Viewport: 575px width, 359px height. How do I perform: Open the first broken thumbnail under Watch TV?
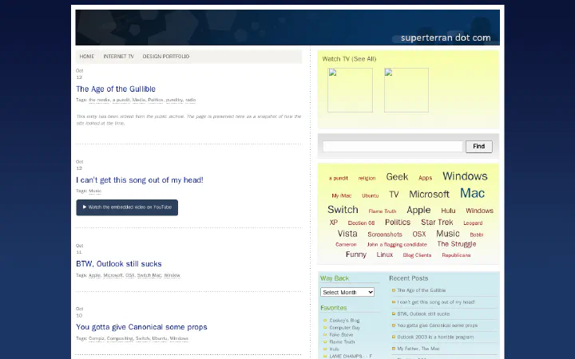tap(350, 90)
